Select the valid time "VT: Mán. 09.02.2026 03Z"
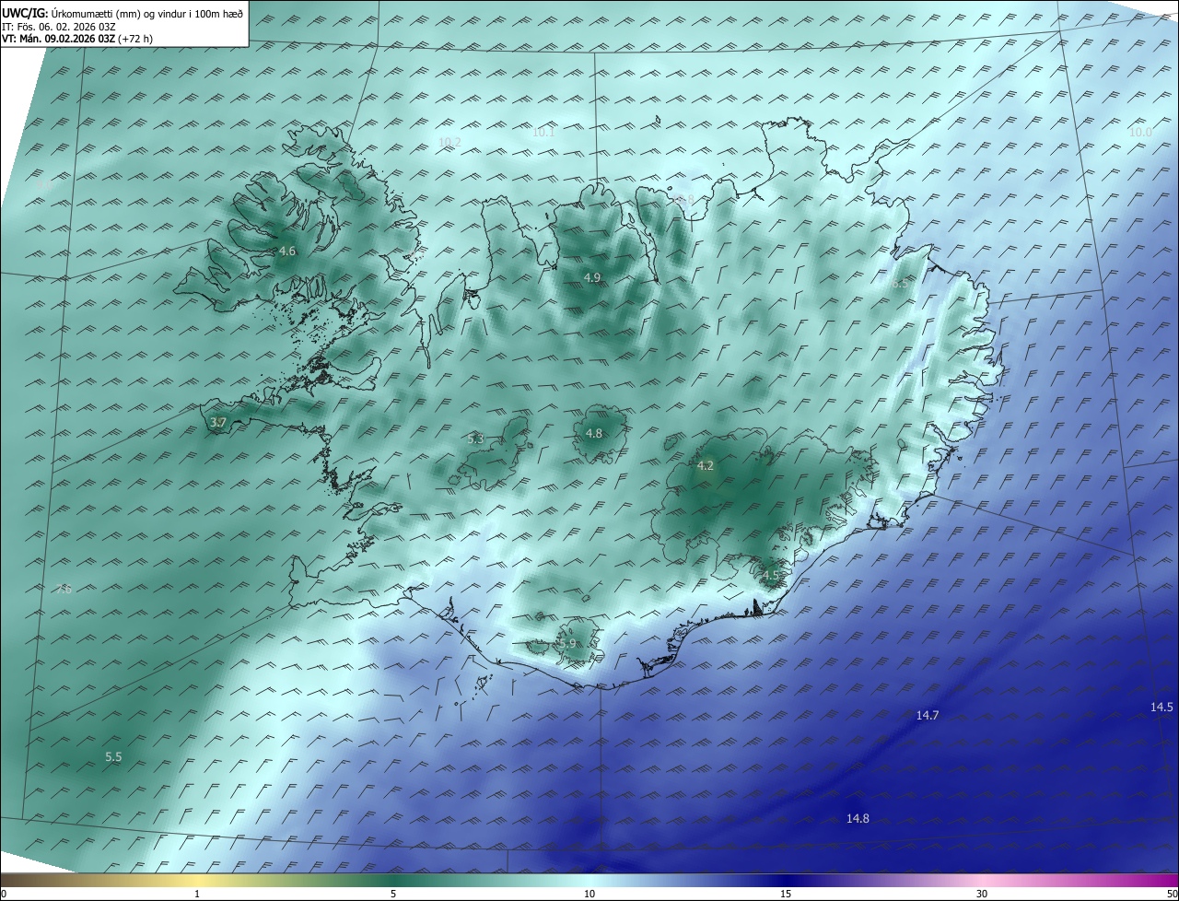This screenshot has width=1179, height=901. click(x=58, y=39)
